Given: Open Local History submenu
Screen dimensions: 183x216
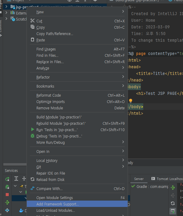Looking at the screenshot, I should pos(77,161).
